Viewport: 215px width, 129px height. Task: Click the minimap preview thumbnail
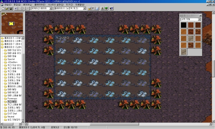pyautogui.click(x=12, y=23)
